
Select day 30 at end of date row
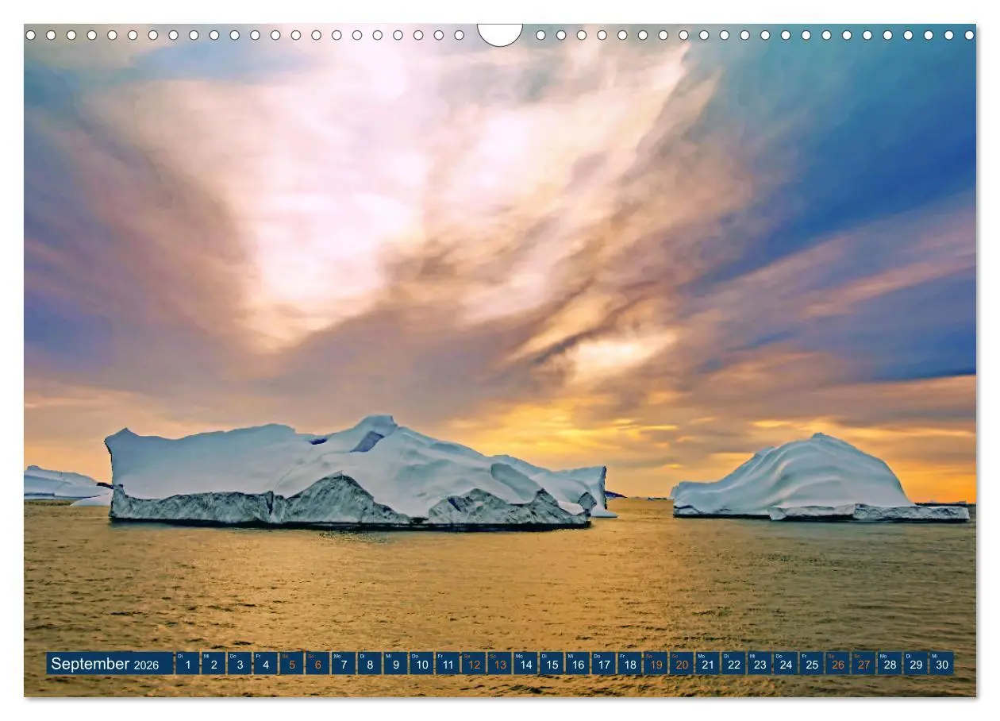[x=941, y=664]
